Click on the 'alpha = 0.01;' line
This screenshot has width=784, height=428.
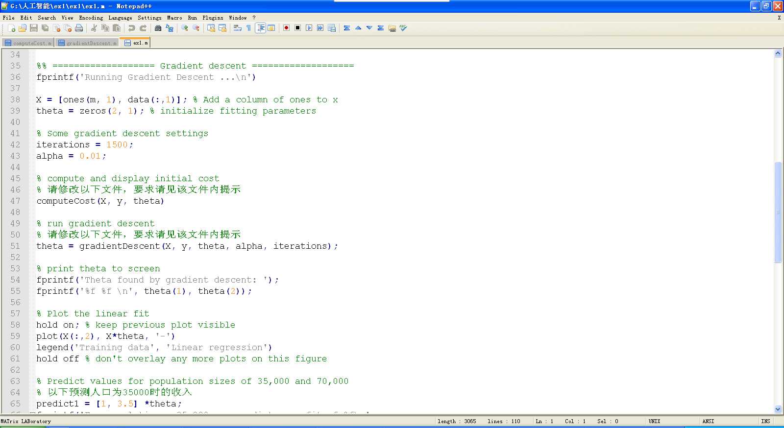click(71, 156)
